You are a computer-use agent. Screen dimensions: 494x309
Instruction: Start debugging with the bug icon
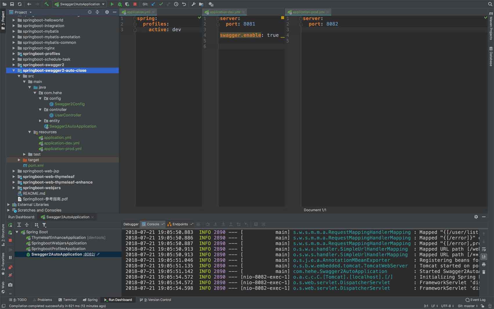(120, 4)
